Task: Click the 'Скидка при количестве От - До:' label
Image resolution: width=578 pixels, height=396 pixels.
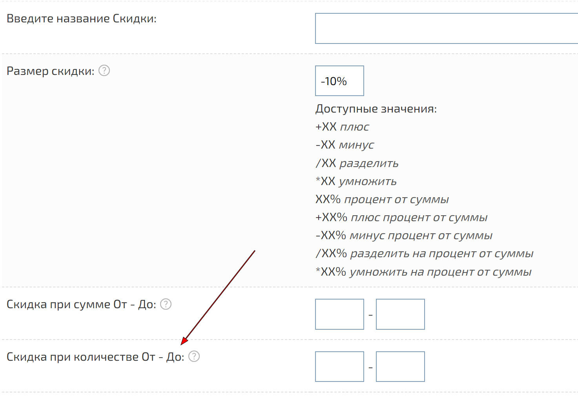Action: point(95,357)
